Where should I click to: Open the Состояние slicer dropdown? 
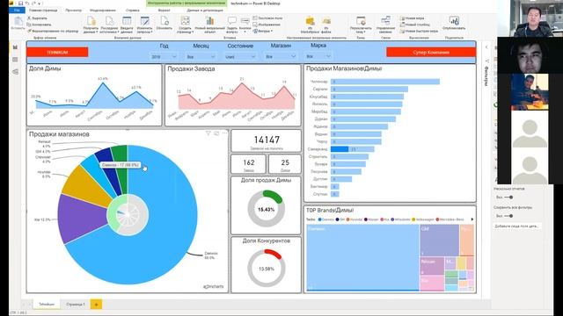pyautogui.click(x=240, y=56)
